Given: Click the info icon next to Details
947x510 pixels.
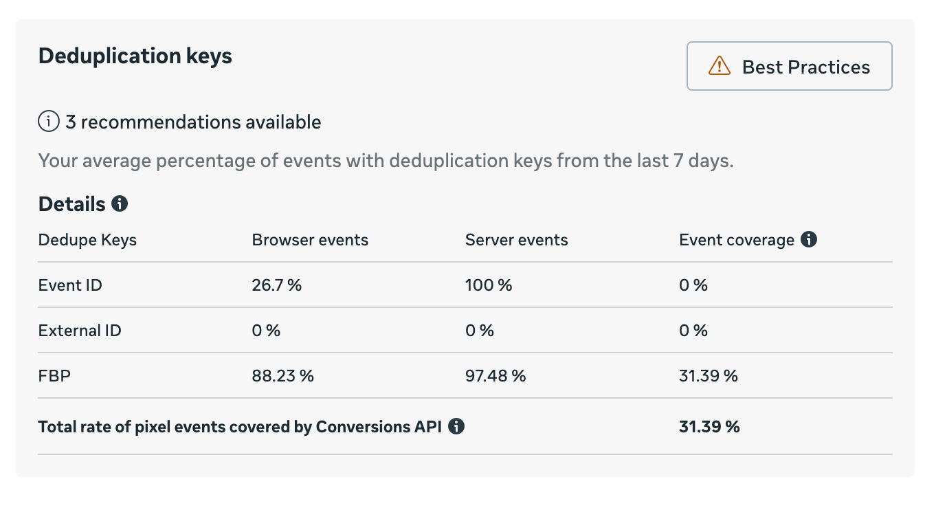Looking at the screenshot, I should click(120, 204).
